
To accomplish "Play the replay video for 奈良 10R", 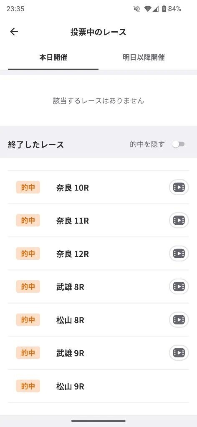I will [179, 187].
